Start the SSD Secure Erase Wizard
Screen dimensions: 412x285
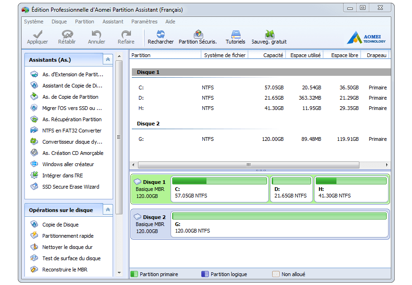click(x=70, y=187)
